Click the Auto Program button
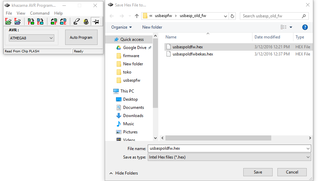Screen dimensions: 318x181 coord(81,37)
